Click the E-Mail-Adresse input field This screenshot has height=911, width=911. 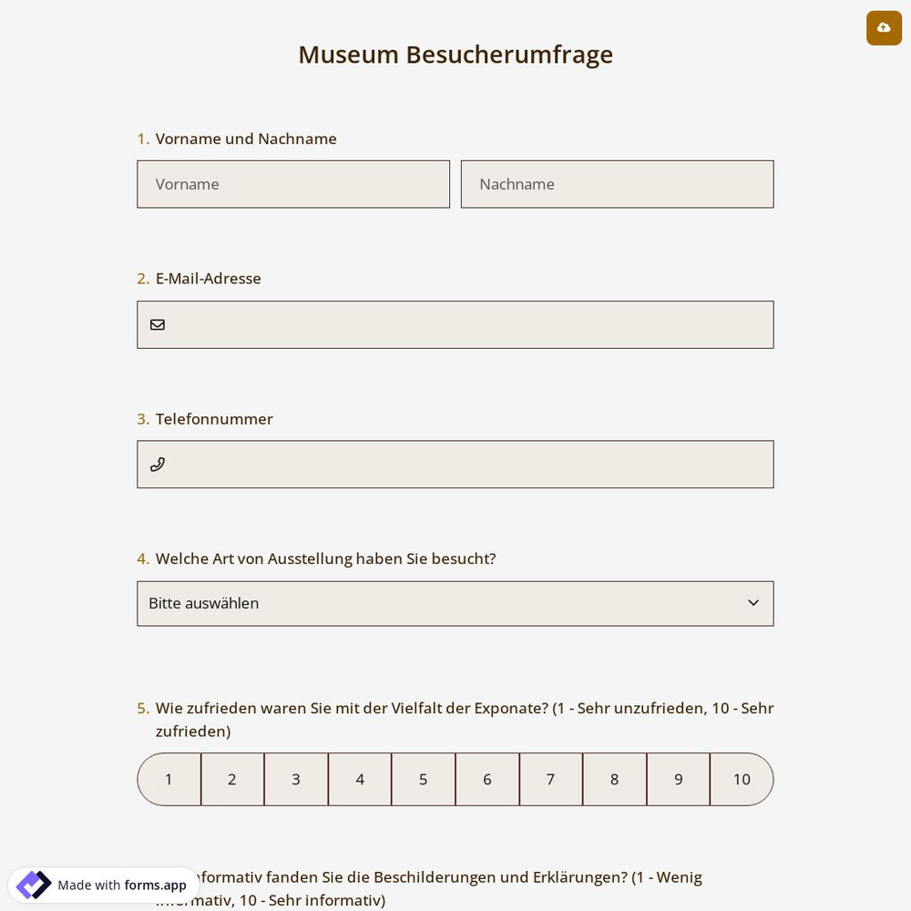coord(455,324)
